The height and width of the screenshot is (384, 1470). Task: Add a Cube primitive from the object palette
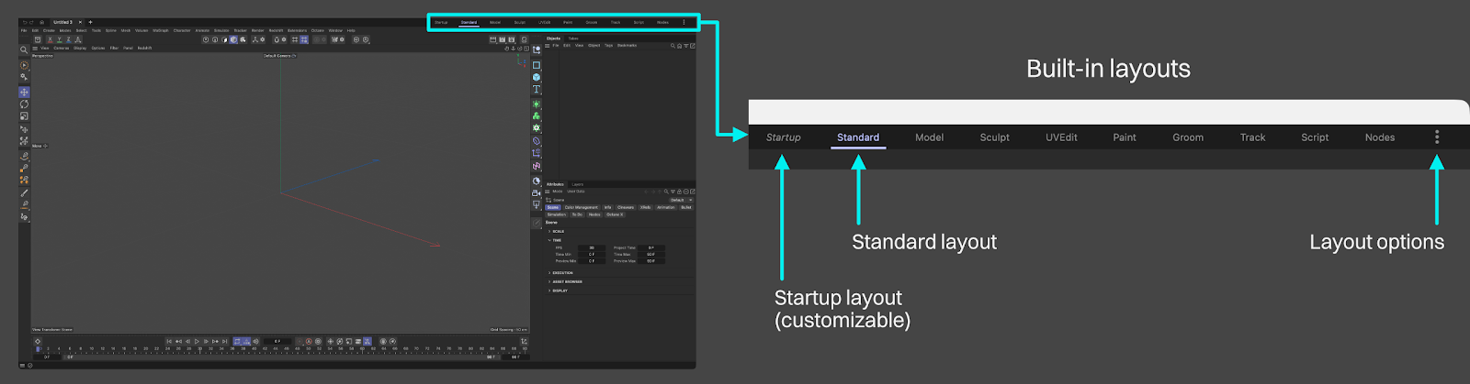pos(537,77)
